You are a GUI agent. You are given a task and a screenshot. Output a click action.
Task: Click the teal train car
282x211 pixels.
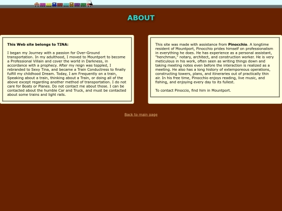pos(66,5)
